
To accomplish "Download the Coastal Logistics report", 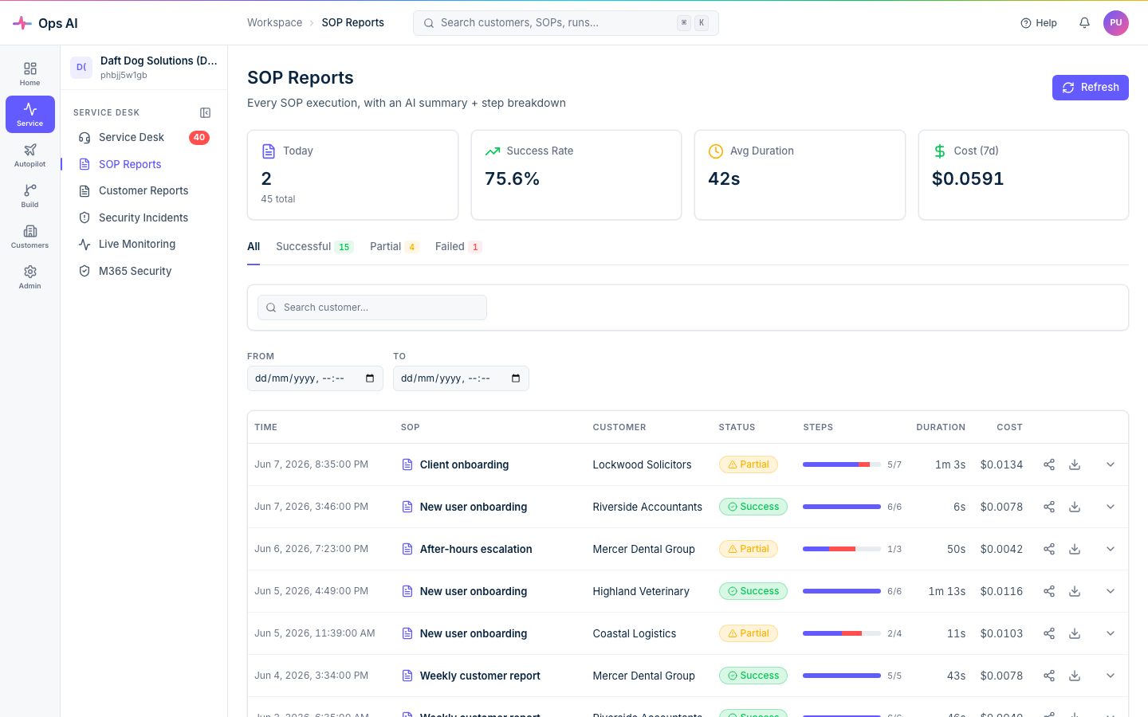I will tap(1075, 633).
